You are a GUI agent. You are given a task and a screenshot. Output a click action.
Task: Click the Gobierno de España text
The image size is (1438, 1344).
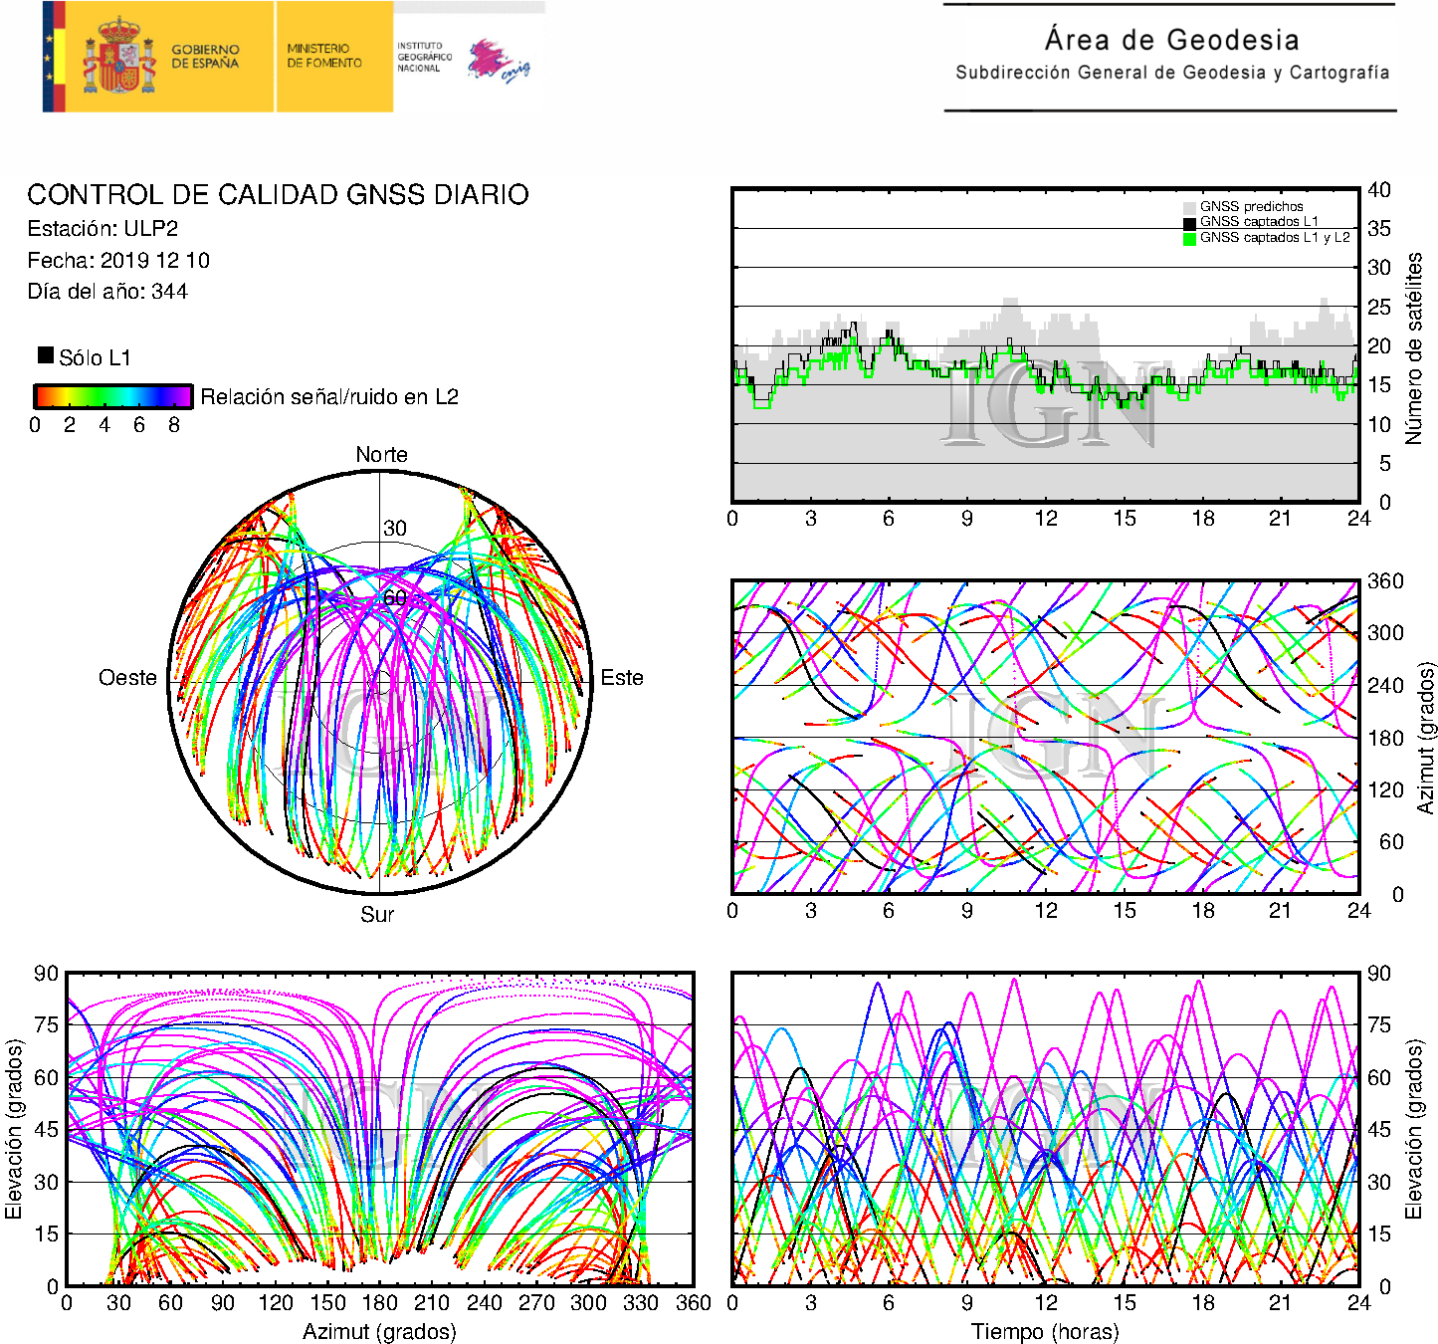click(x=205, y=57)
